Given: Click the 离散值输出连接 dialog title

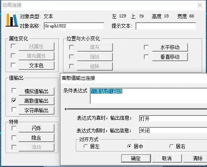Looking at the screenshot, I should 78,78.
